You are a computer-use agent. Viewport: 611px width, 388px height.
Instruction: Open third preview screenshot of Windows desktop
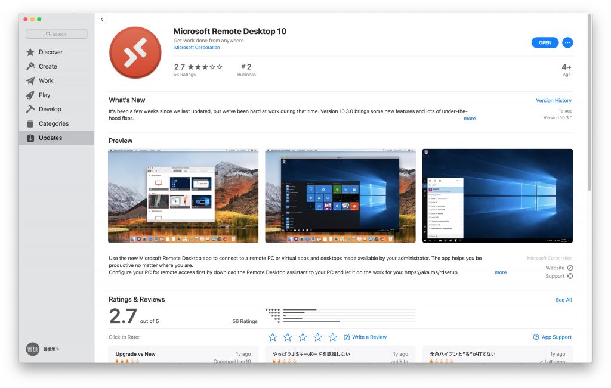(x=498, y=195)
